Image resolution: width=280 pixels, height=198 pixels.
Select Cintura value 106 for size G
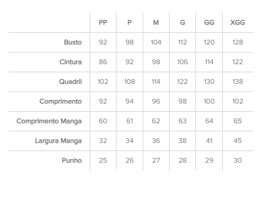pyautogui.click(x=182, y=62)
